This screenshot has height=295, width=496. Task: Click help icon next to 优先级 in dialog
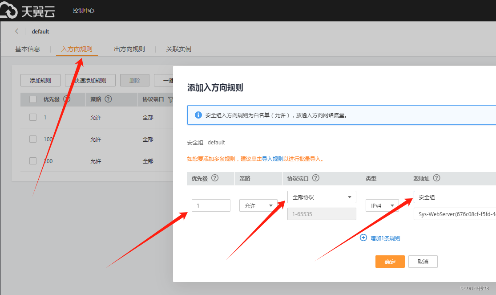point(215,178)
